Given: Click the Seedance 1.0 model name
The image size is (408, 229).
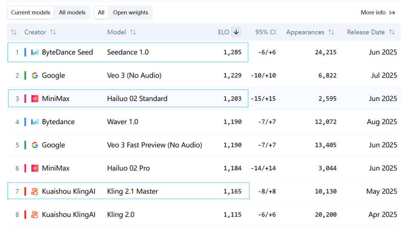Looking at the screenshot, I should click(128, 52).
